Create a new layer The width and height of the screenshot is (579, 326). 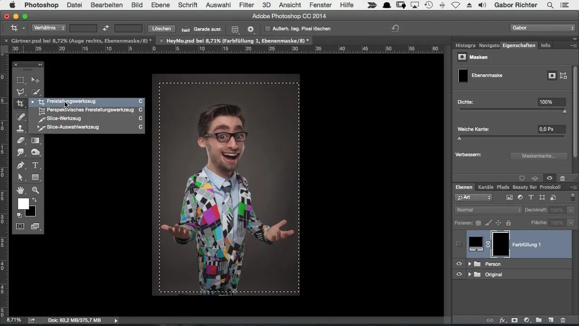pyautogui.click(x=551, y=320)
